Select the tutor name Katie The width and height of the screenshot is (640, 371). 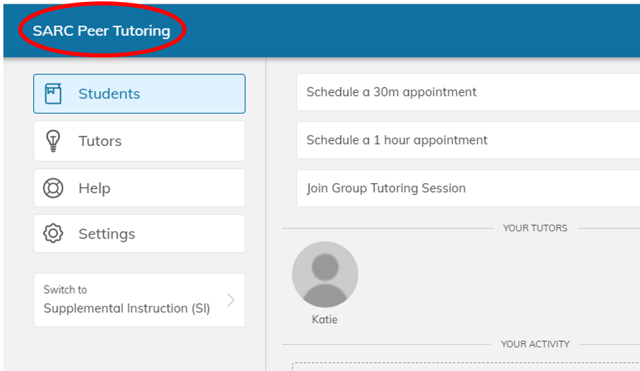coord(324,320)
